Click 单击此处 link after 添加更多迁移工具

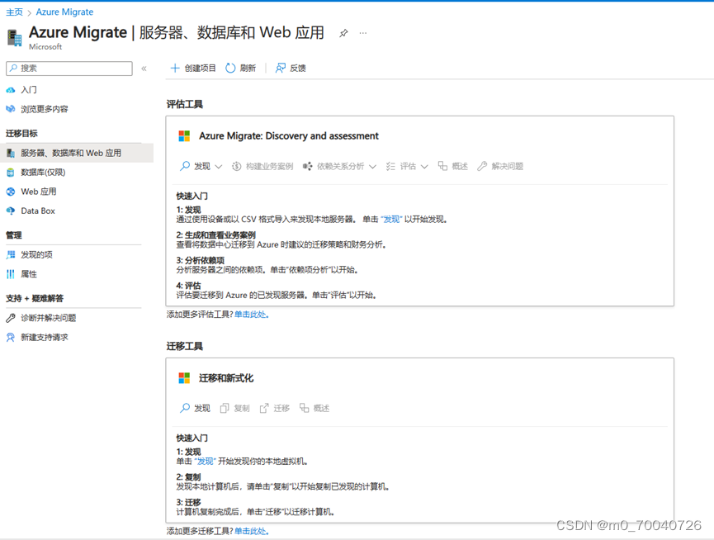pyautogui.click(x=250, y=531)
